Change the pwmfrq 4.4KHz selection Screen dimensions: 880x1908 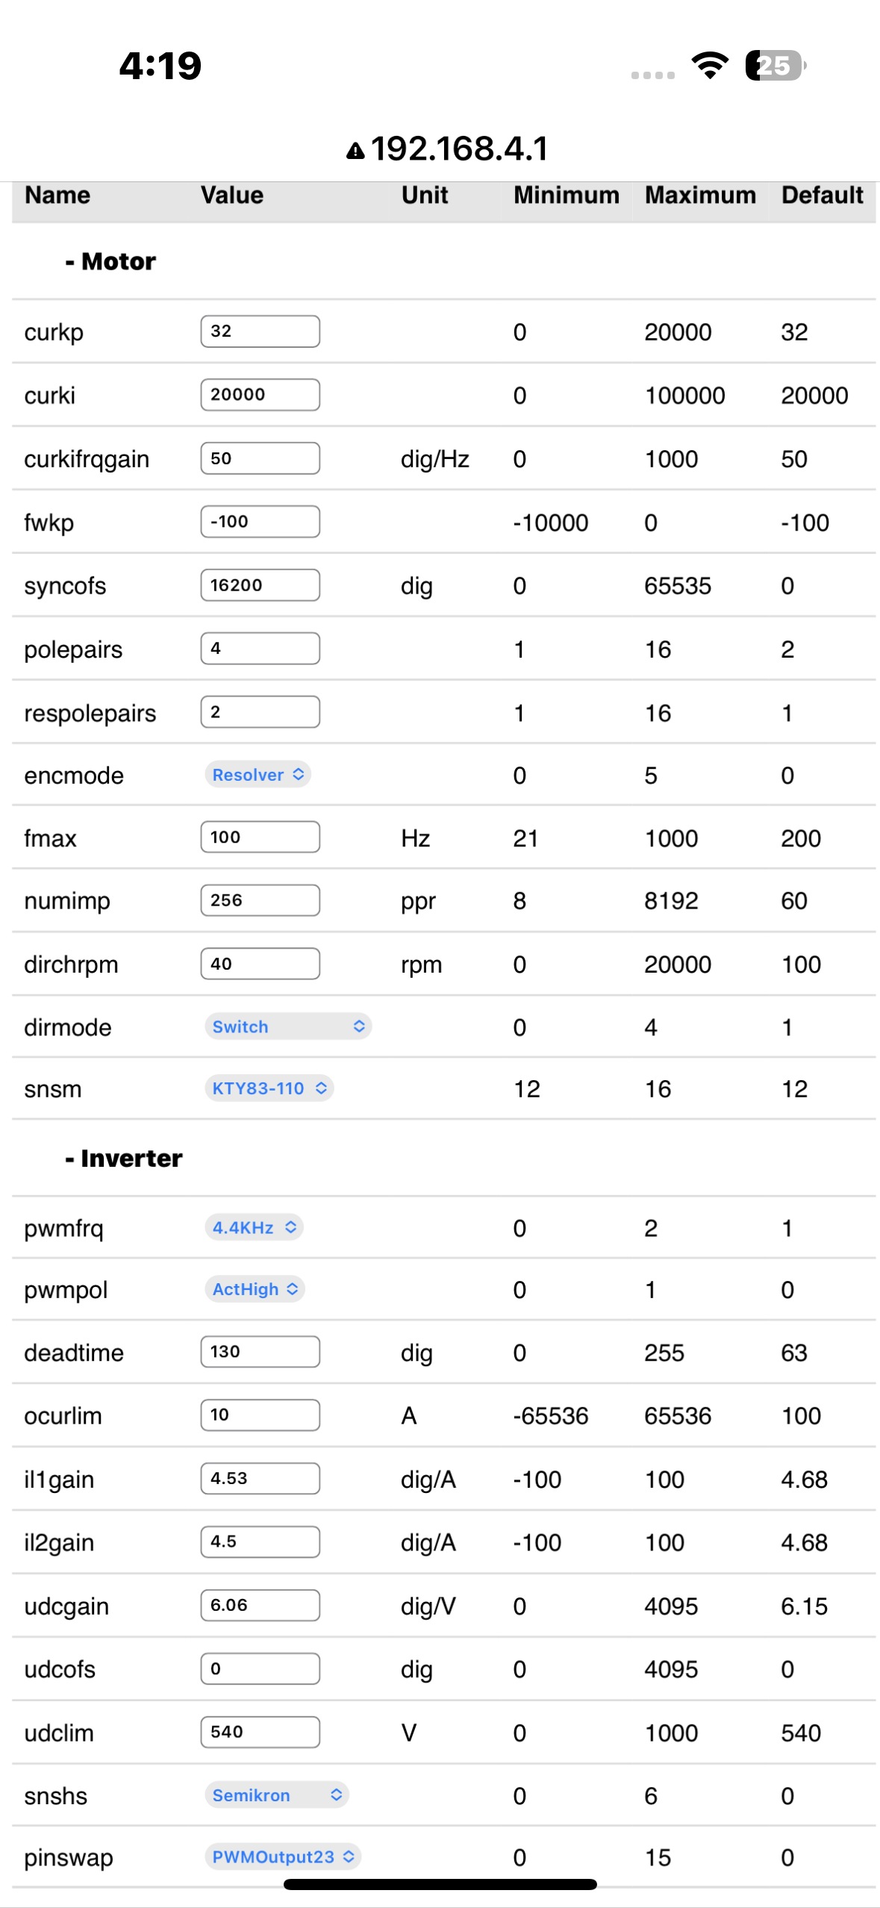(x=255, y=1227)
